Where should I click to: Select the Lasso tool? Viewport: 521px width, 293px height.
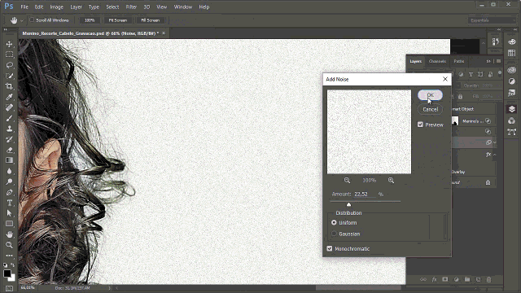point(9,65)
